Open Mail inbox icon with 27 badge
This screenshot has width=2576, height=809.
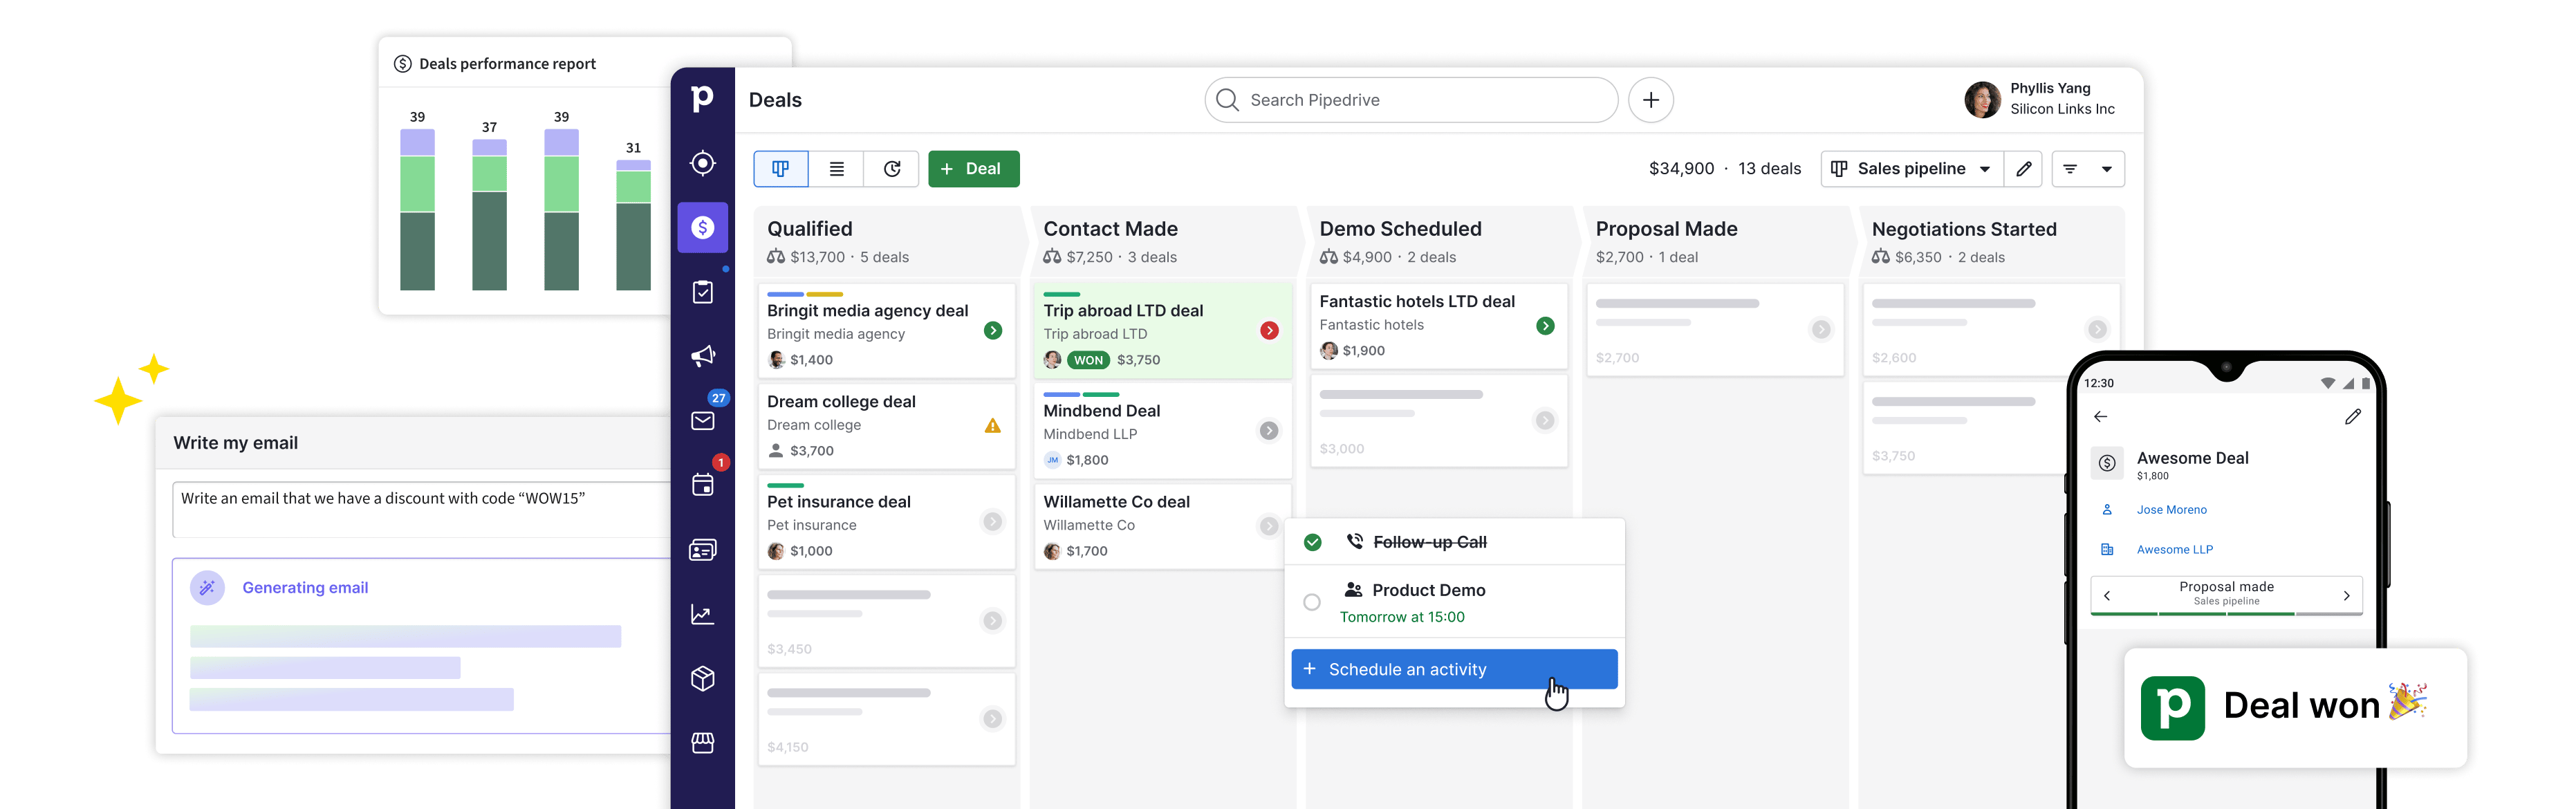(x=703, y=421)
